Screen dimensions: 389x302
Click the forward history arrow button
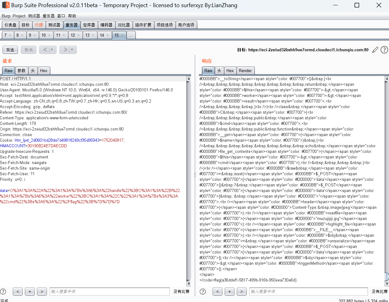(x=65, y=50)
